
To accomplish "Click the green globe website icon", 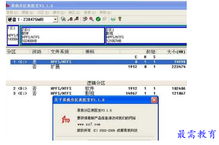I will tap(113, 19).
